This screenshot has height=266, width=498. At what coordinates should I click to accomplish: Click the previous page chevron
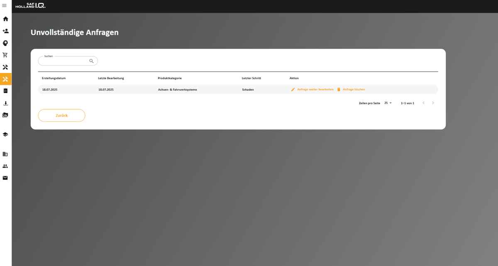[x=423, y=103]
